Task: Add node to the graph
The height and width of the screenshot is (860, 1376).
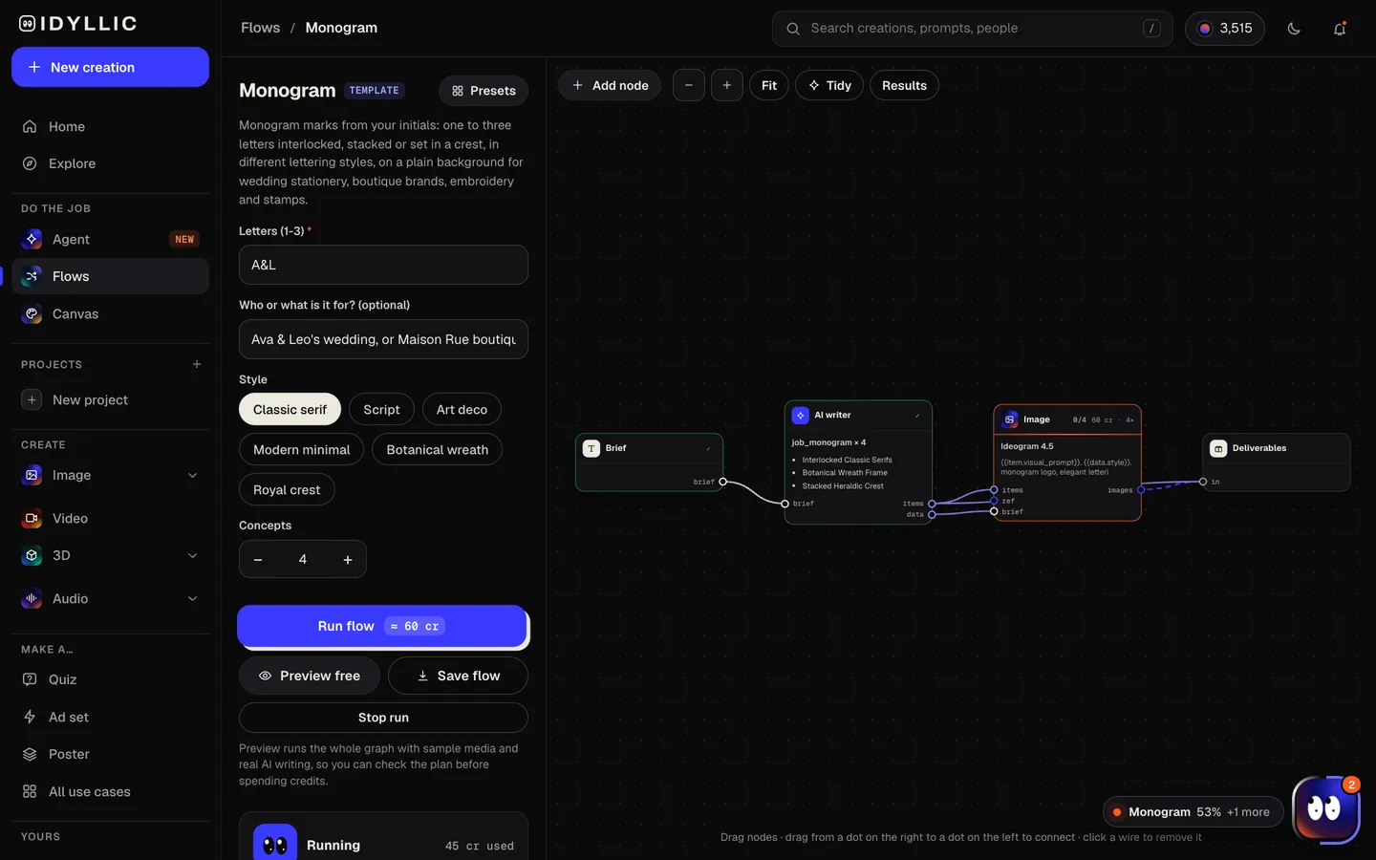Action: (x=610, y=85)
